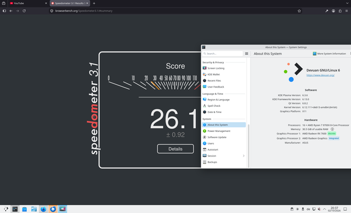Open the file manager from the taskbar
Screen dimensions: 351x213
click(34, 209)
